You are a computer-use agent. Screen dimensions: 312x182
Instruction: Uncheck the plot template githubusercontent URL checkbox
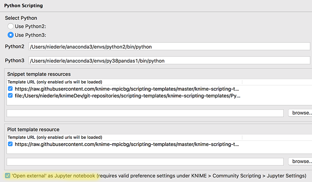click(10, 144)
